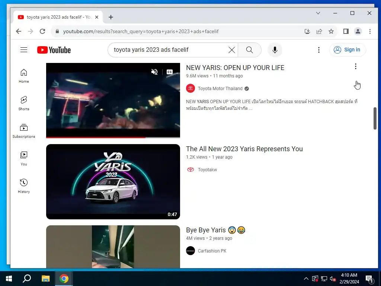381x286 pixels.
Task: Visit the Toyota Motor Thailand channel
Action: pos(220,89)
